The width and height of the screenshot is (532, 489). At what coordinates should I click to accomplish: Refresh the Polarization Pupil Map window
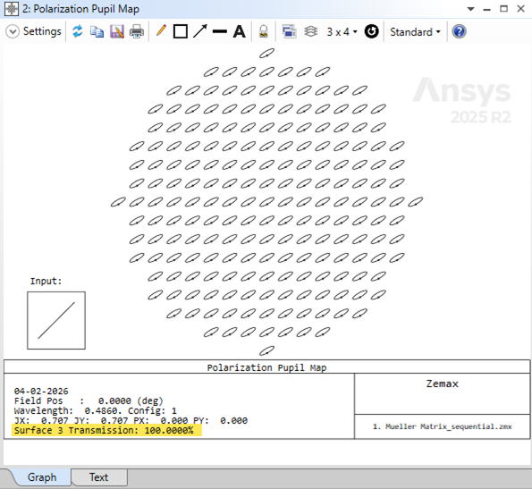[78, 31]
